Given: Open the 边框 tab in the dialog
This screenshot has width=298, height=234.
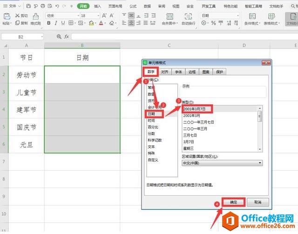Looking at the screenshot, I should coord(192,72).
